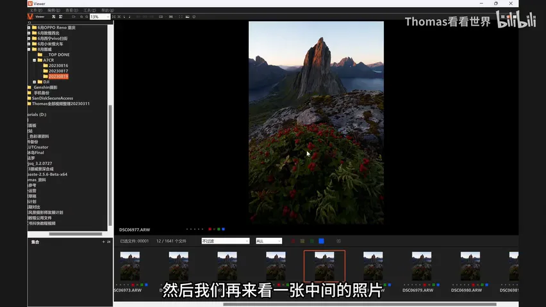This screenshot has height=307, width=546.
Task: Open the 不过滤 filter dropdown
Action: coord(226,241)
